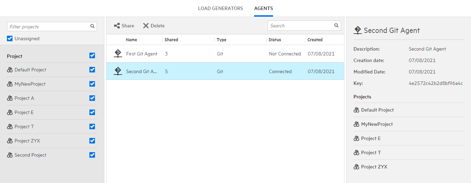
Task: Click the Project ZYX icon in details panel
Action: (x=356, y=167)
